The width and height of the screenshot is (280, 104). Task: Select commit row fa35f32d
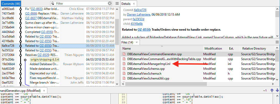58,50
